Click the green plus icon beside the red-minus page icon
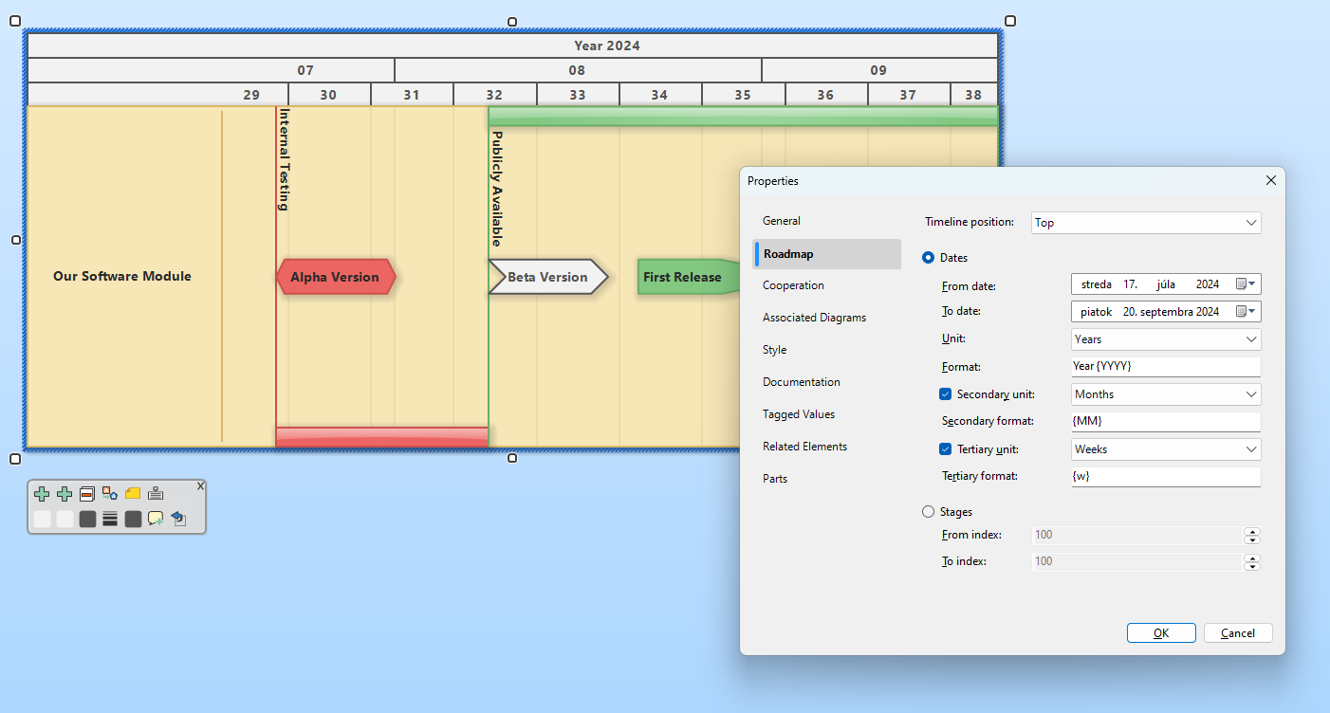Viewport: 1330px width, 713px height. 65,494
